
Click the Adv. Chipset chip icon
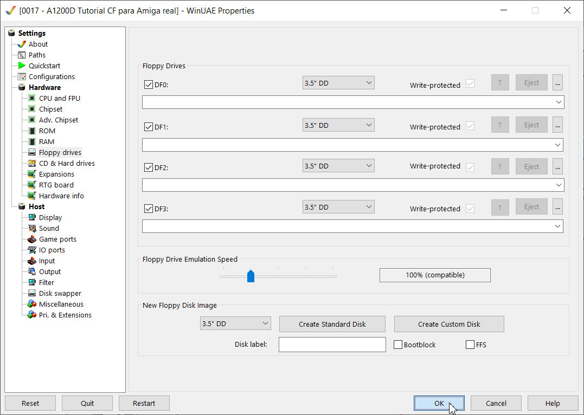click(32, 120)
